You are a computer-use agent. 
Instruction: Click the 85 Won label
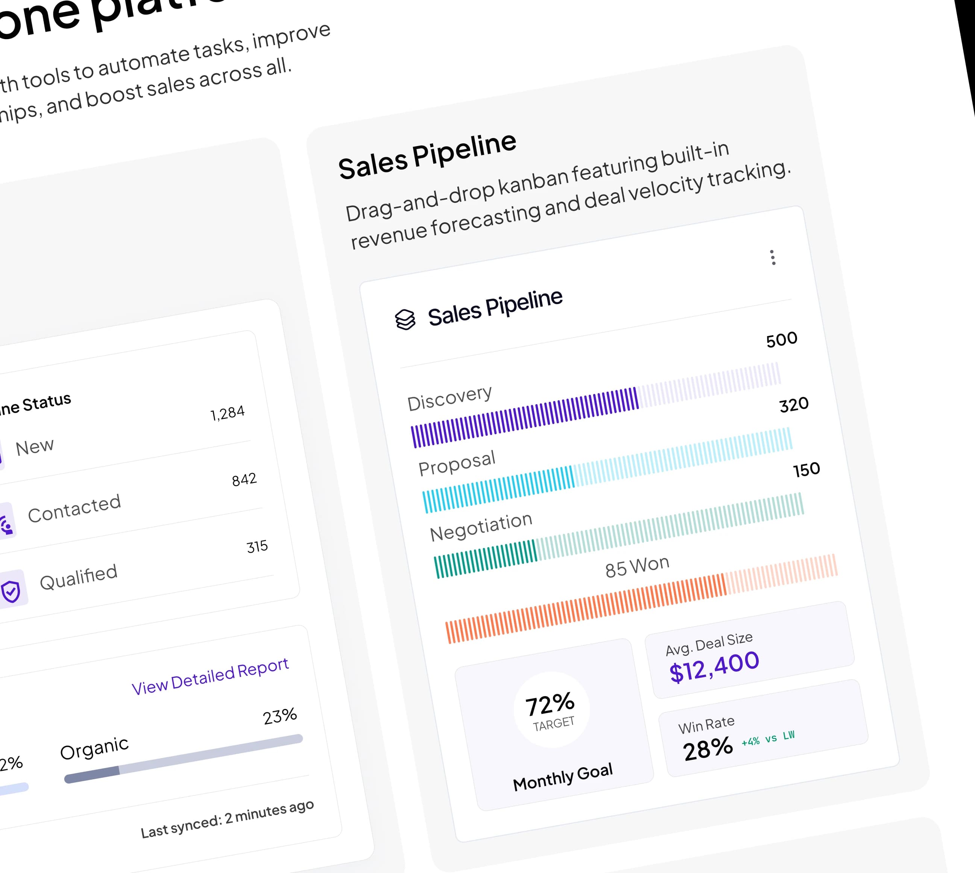click(x=637, y=567)
